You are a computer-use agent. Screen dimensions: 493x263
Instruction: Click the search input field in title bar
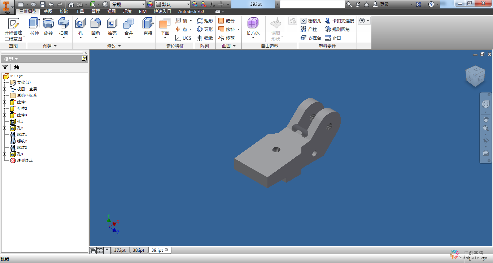[313, 4]
